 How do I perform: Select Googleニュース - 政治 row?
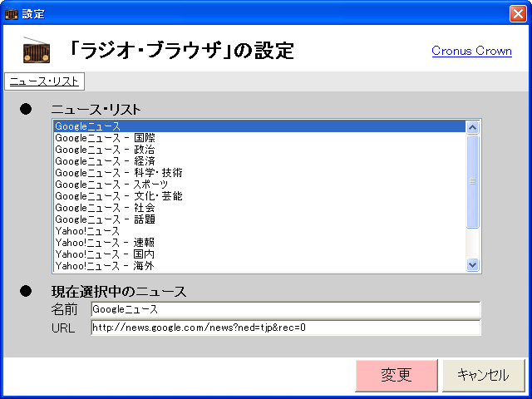(x=260, y=150)
